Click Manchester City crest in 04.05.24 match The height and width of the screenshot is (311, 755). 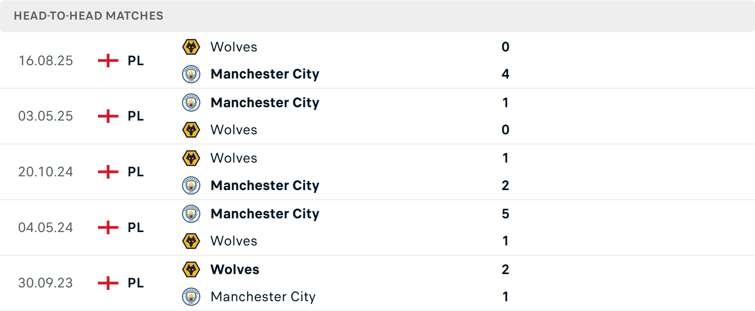coord(191,214)
